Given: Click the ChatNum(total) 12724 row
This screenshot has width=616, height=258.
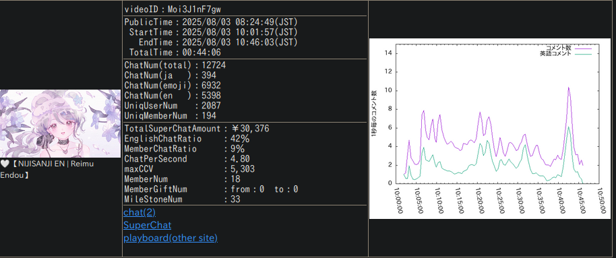Looking at the screenshot, I should [x=175, y=65].
